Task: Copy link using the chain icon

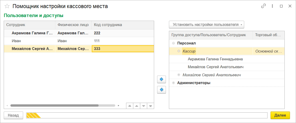Action: (x=263, y=6)
